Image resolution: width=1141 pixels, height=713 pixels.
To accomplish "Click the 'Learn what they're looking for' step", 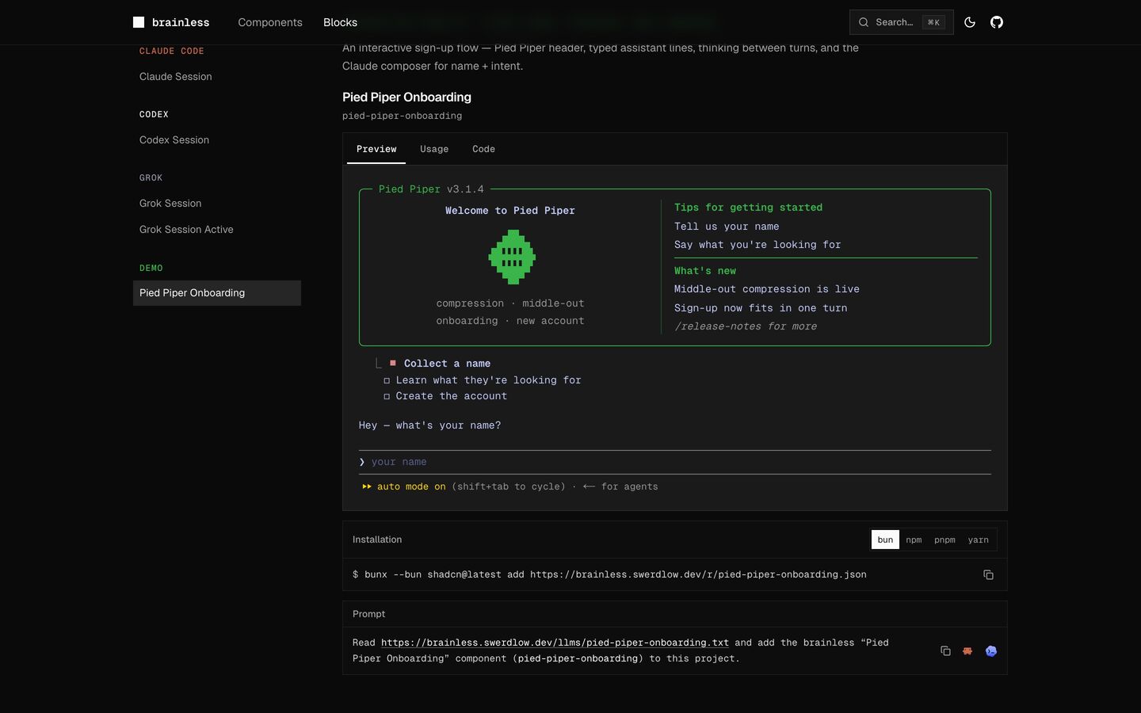I will (x=488, y=380).
